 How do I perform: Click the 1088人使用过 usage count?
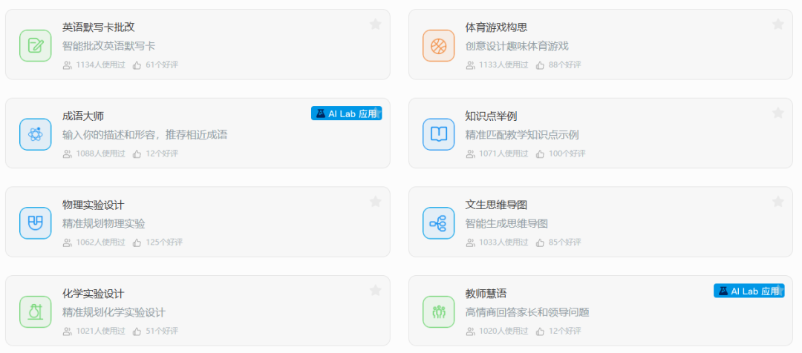101,154
